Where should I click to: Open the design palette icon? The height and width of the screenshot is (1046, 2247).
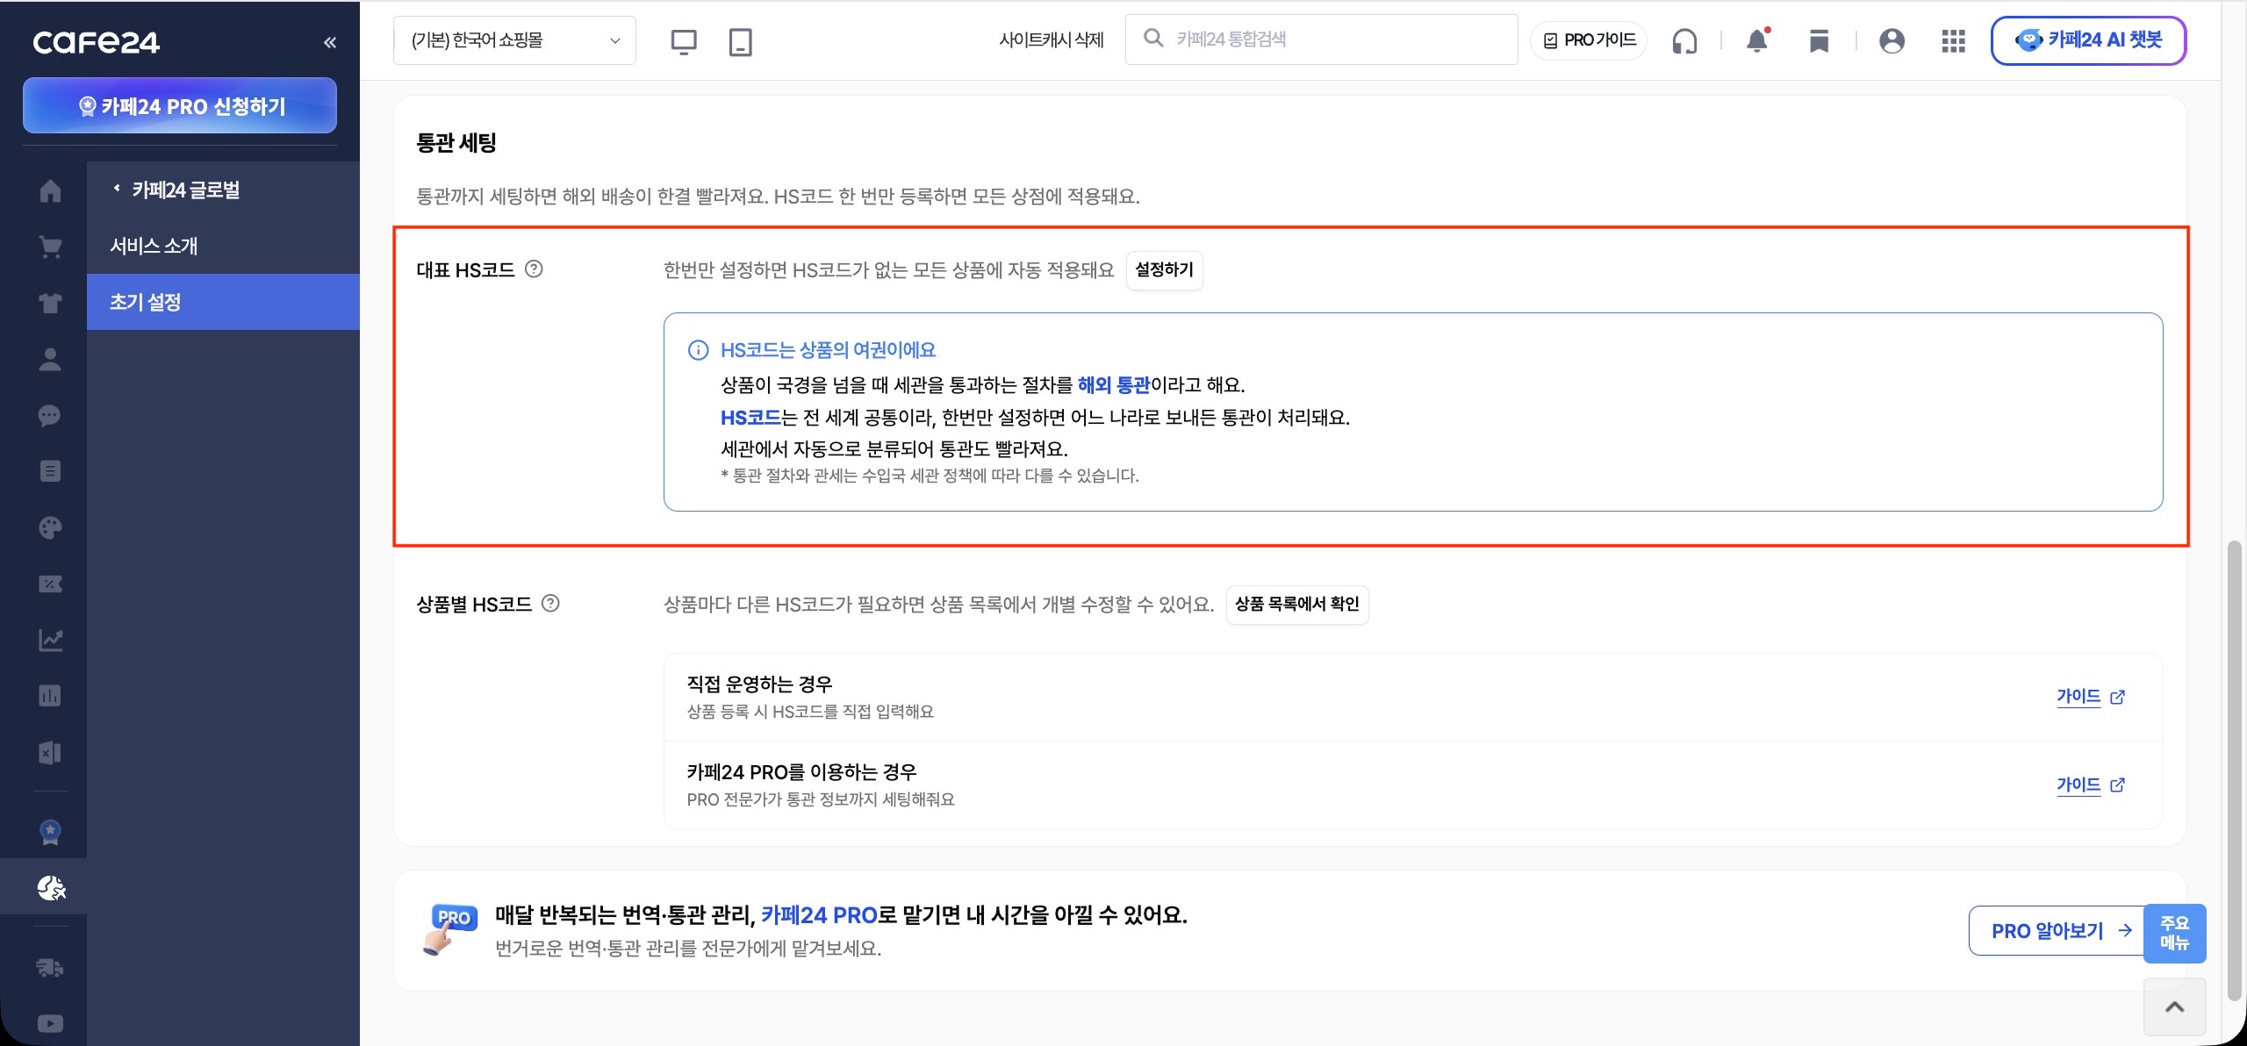(x=50, y=527)
